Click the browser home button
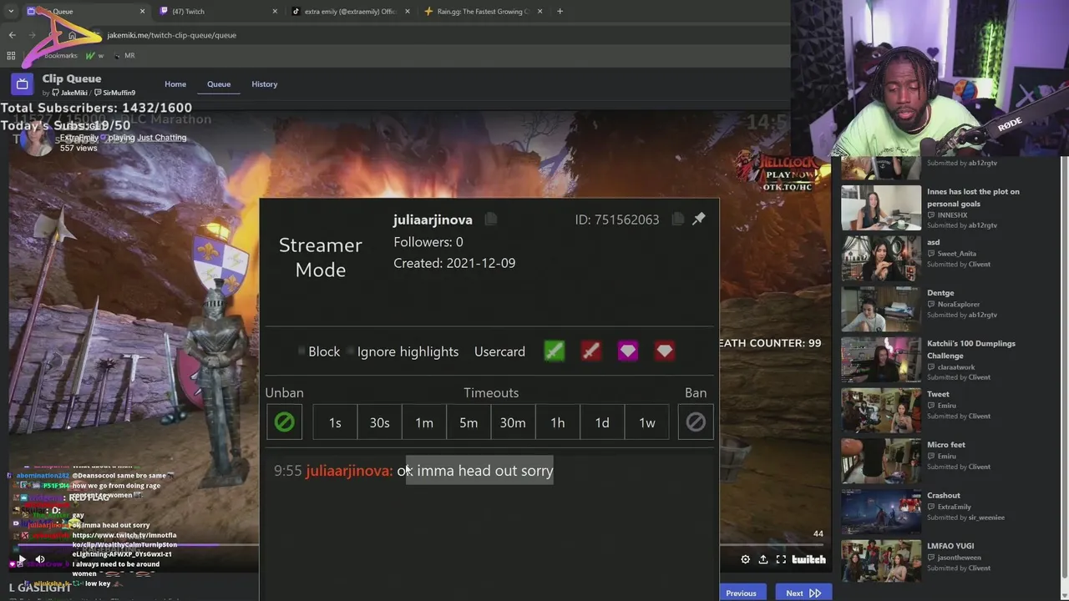1069x601 pixels. (x=73, y=35)
